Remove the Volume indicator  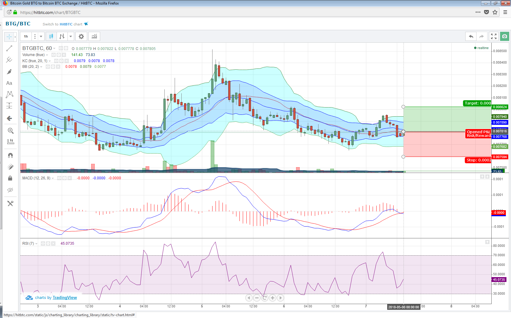click(x=64, y=55)
